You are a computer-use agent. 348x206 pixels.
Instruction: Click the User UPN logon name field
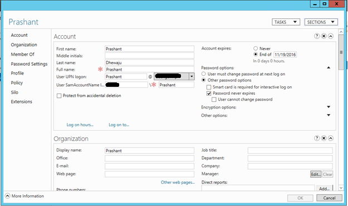(x=126, y=77)
